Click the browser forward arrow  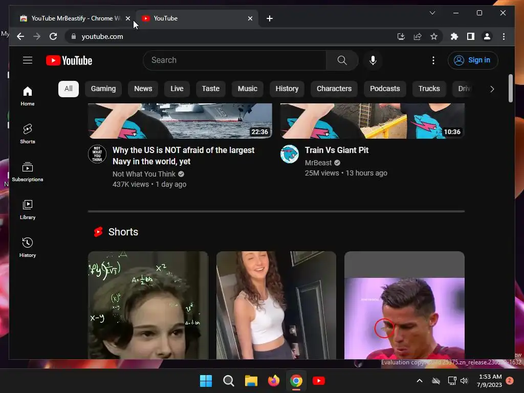pos(37,36)
